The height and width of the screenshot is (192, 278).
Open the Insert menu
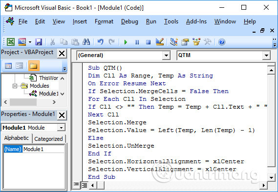coord(80,21)
